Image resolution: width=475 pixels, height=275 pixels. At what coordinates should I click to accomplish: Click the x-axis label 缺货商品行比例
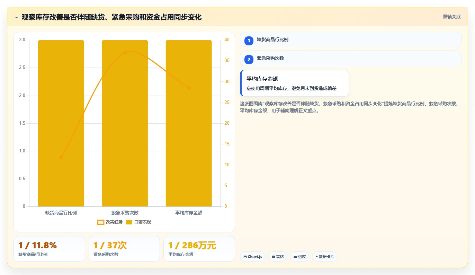click(61, 213)
